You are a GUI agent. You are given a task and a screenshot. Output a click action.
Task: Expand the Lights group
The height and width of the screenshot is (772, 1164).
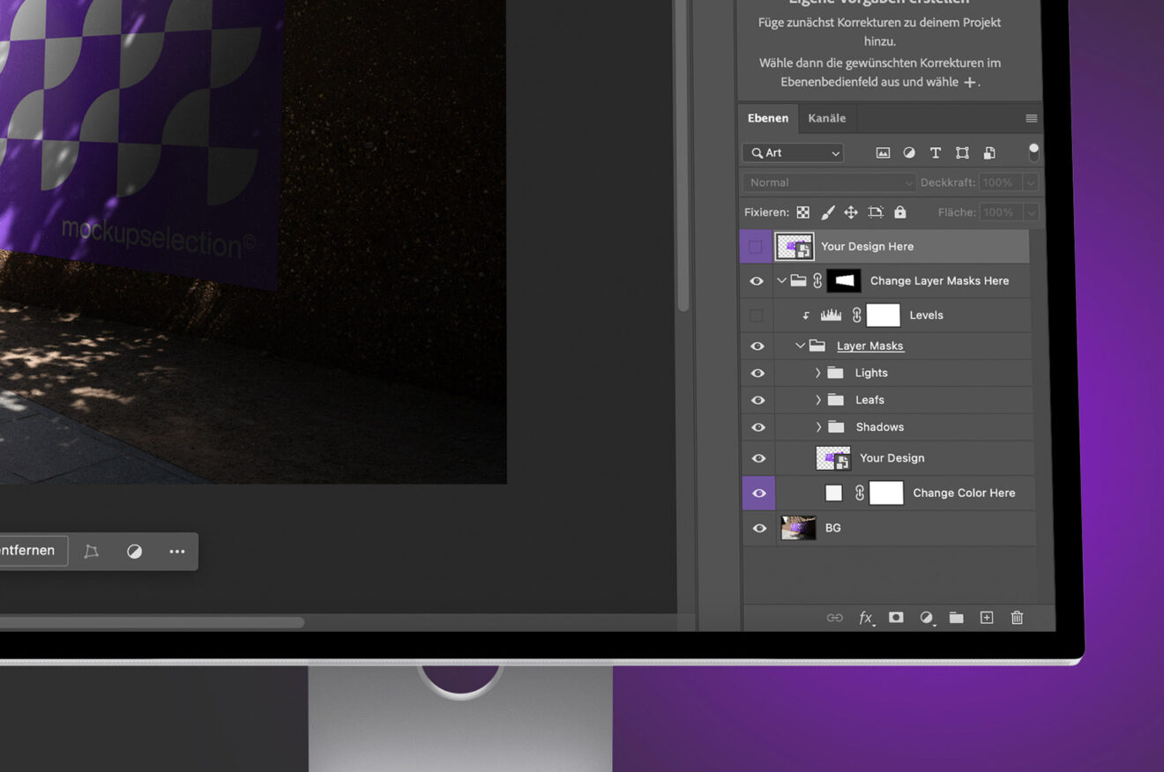[818, 373]
